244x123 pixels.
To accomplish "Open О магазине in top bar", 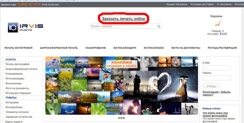I will (224, 4).
